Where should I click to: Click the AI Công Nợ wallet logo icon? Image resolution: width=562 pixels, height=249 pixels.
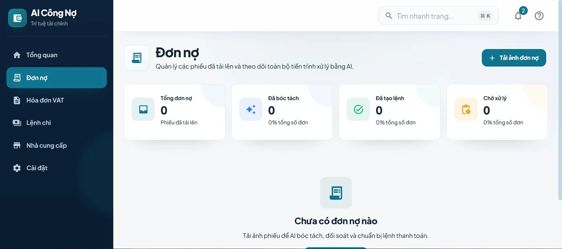[17, 18]
